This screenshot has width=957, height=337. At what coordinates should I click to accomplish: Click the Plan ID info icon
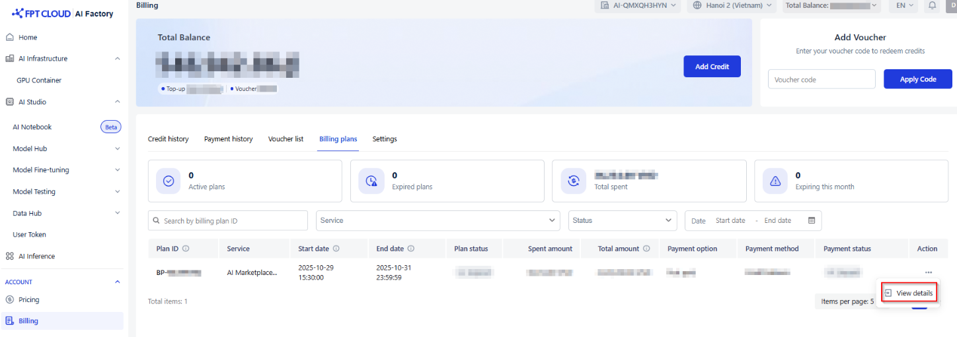186,249
